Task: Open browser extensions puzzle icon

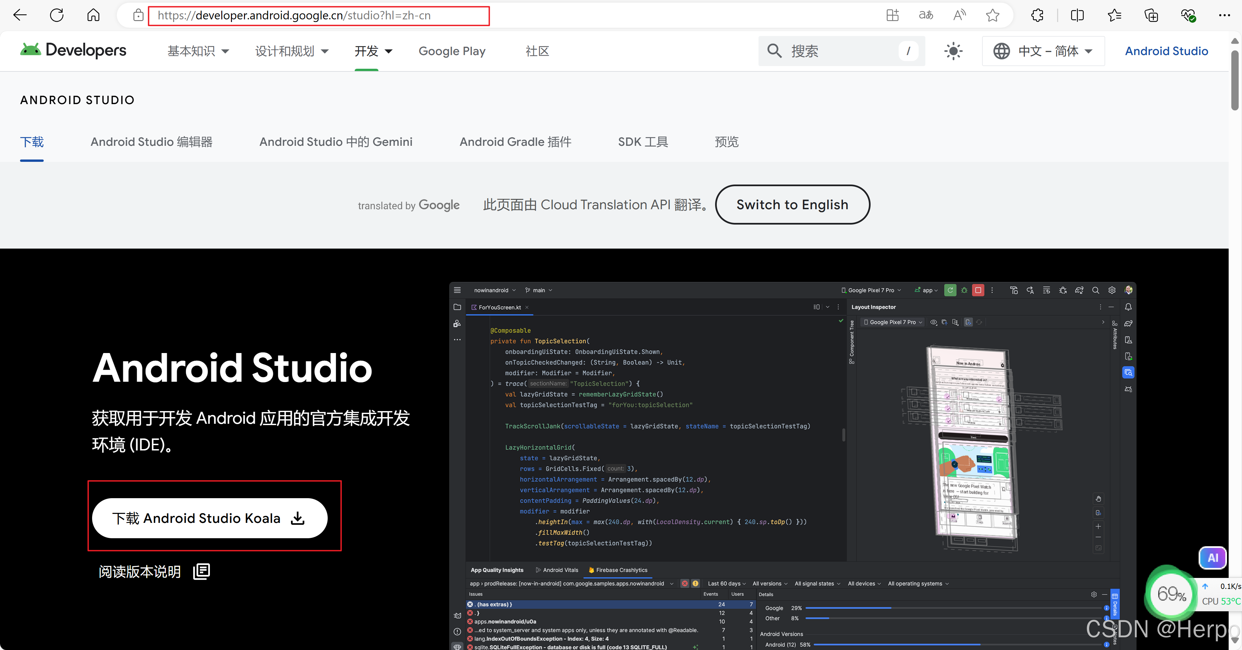Action: click(1037, 15)
